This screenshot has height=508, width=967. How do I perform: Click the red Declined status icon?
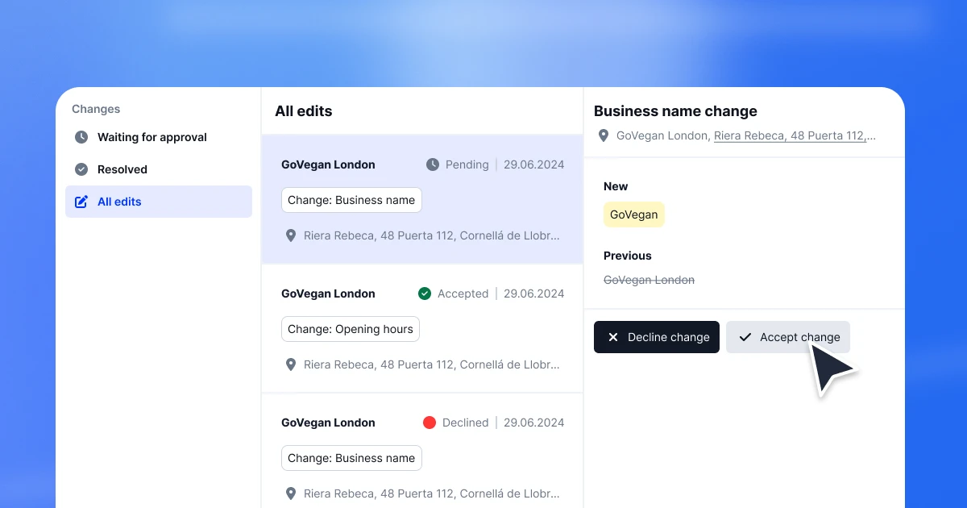(429, 423)
